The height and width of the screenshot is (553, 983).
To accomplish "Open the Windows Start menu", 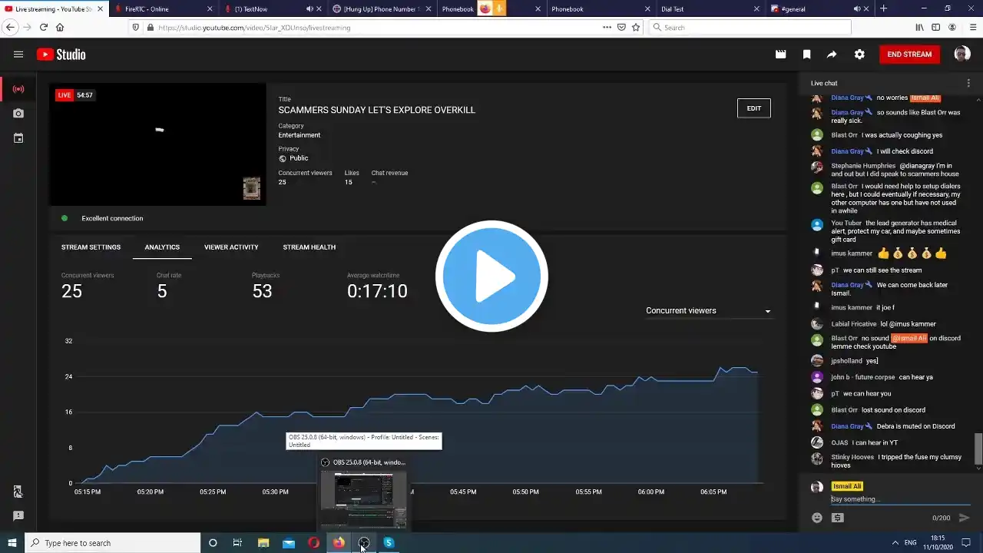I will click(x=12, y=543).
